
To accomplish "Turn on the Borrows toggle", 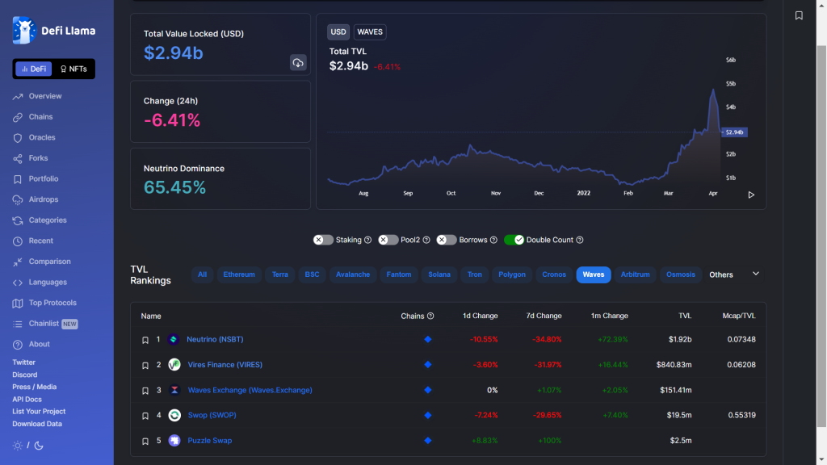I will [446, 240].
